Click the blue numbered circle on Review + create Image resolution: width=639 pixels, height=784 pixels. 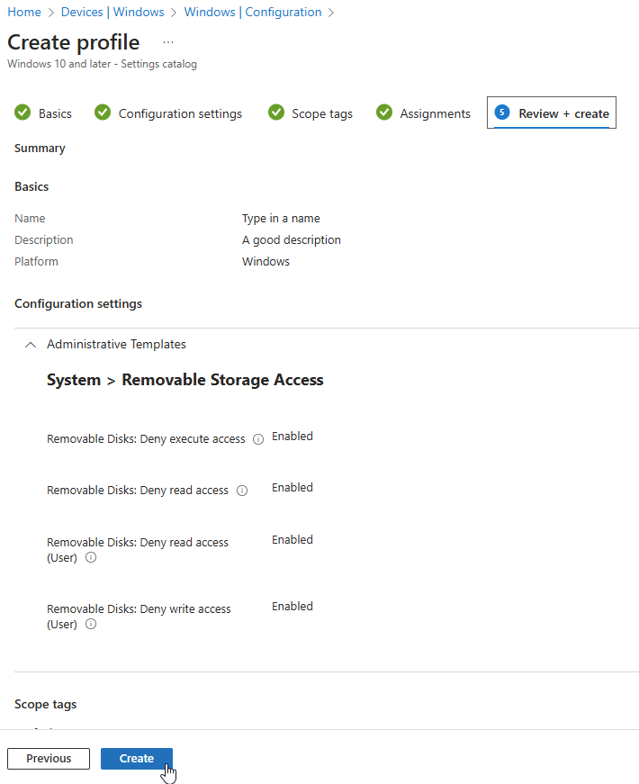pos(501,113)
